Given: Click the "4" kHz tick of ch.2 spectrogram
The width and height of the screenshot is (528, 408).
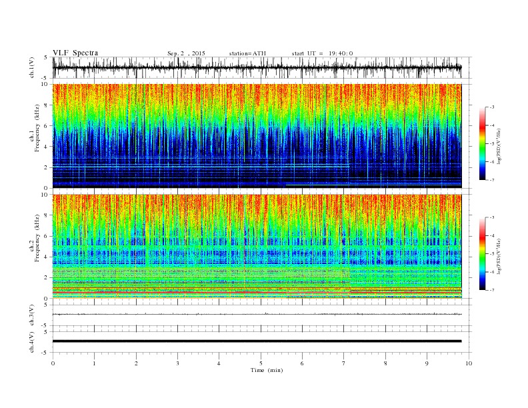Looking at the screenshot, I should [46, 257].
